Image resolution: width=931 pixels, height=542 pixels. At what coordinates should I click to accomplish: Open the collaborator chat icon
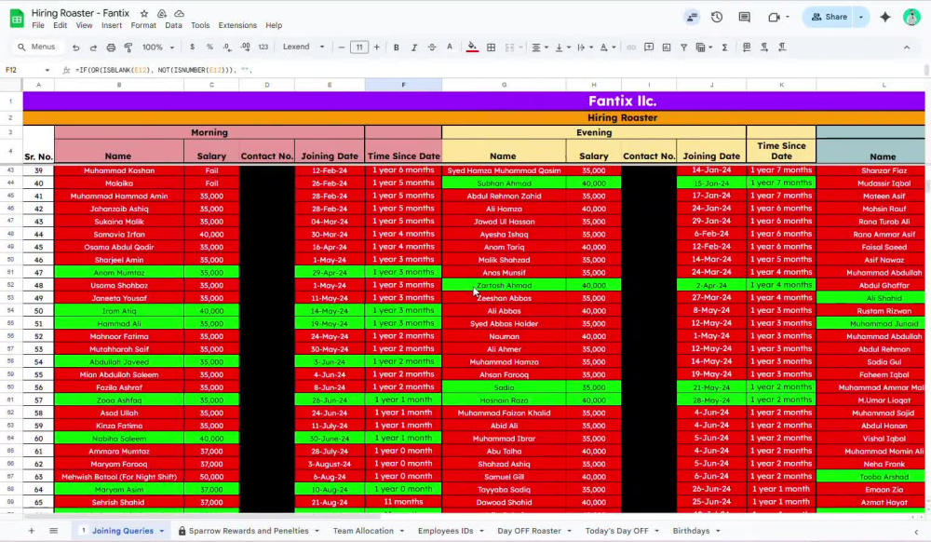(x=692, y=17)
